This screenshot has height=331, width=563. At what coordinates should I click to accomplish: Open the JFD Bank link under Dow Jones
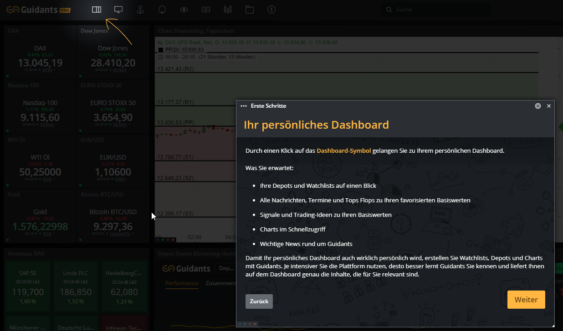tap(120, 70)
